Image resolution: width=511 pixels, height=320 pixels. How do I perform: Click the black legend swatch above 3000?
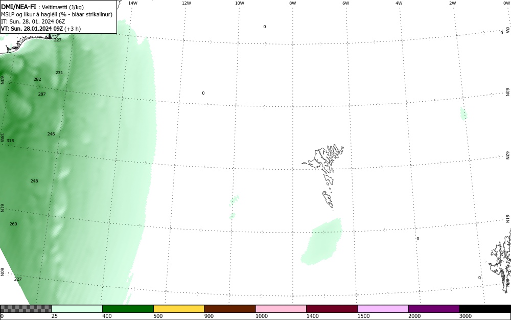tap(485, 309)
